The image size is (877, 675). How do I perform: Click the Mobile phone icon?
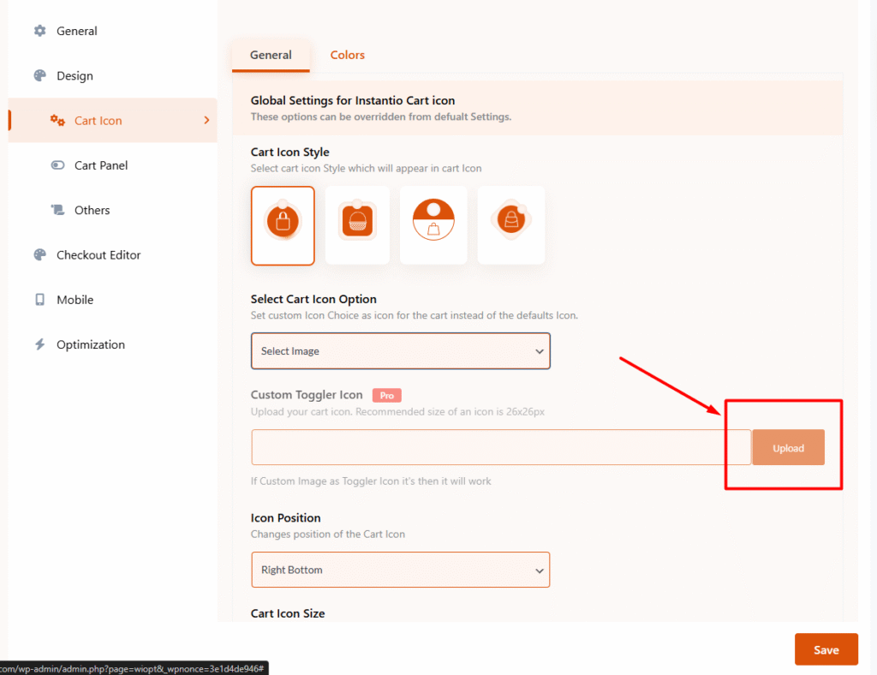[39, 300]
